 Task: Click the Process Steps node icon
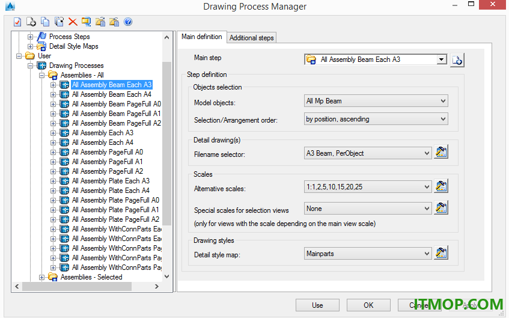click(x=41, y=37)
